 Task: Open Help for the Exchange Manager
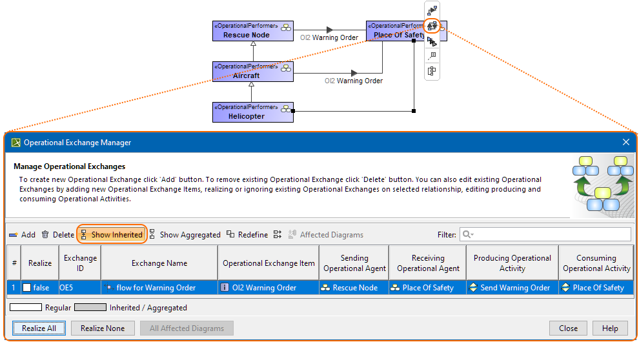(609, 328)
